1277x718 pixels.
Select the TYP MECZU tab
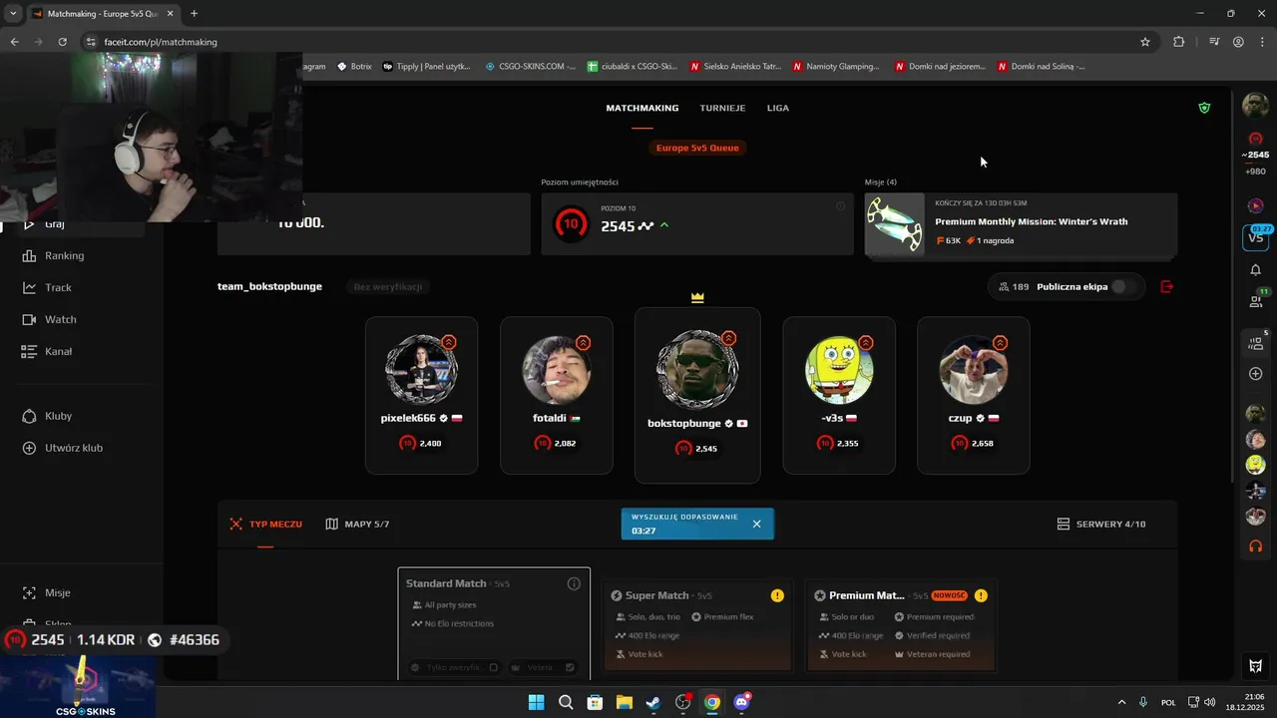(265, 524)
